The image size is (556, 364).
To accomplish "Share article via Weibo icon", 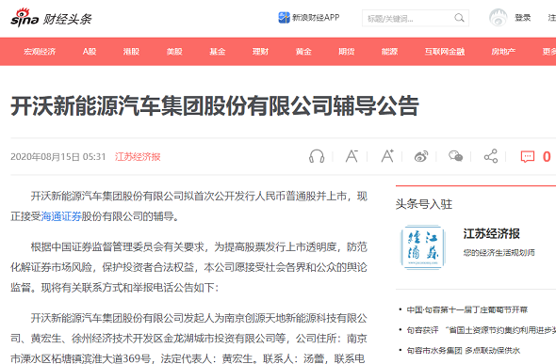I will pos(421,156).
